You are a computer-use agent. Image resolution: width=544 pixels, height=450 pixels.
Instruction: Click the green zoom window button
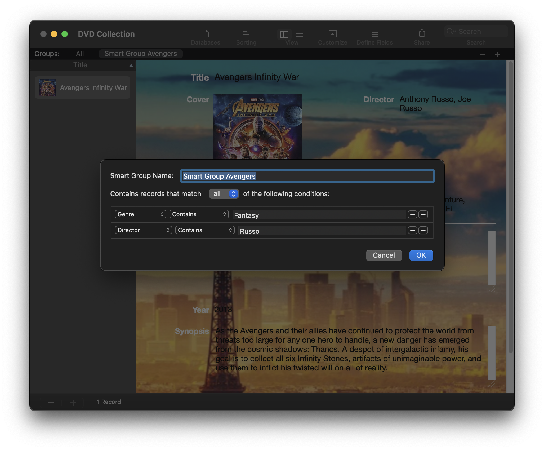point(65,34)
